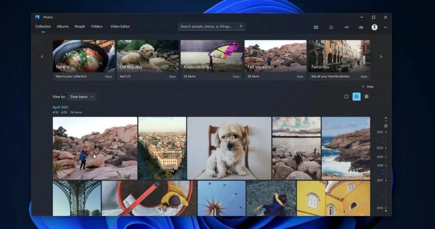The width and height of the screenshot is (435, 229).
Task: Click View on the Kiteboarding card
Action: [236, 76]
